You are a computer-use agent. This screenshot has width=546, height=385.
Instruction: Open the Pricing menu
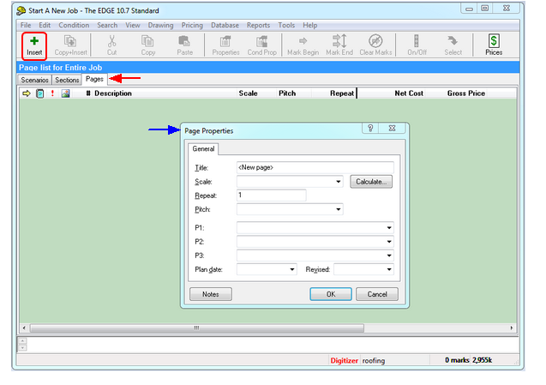(x=192, y=26)
